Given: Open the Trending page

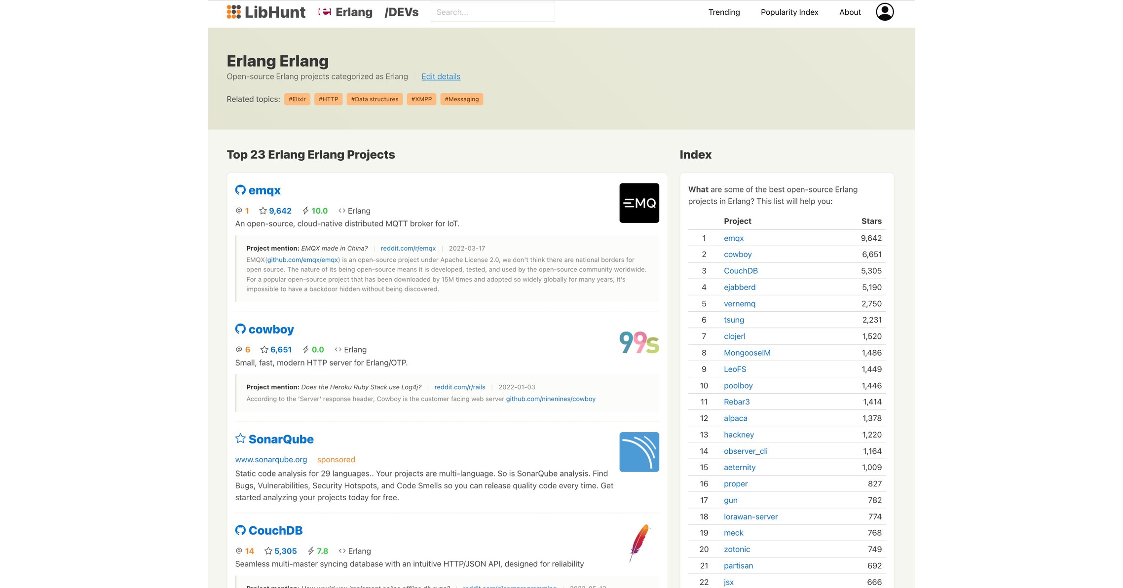Looking at the screenshot, I should tap(724, 12).
